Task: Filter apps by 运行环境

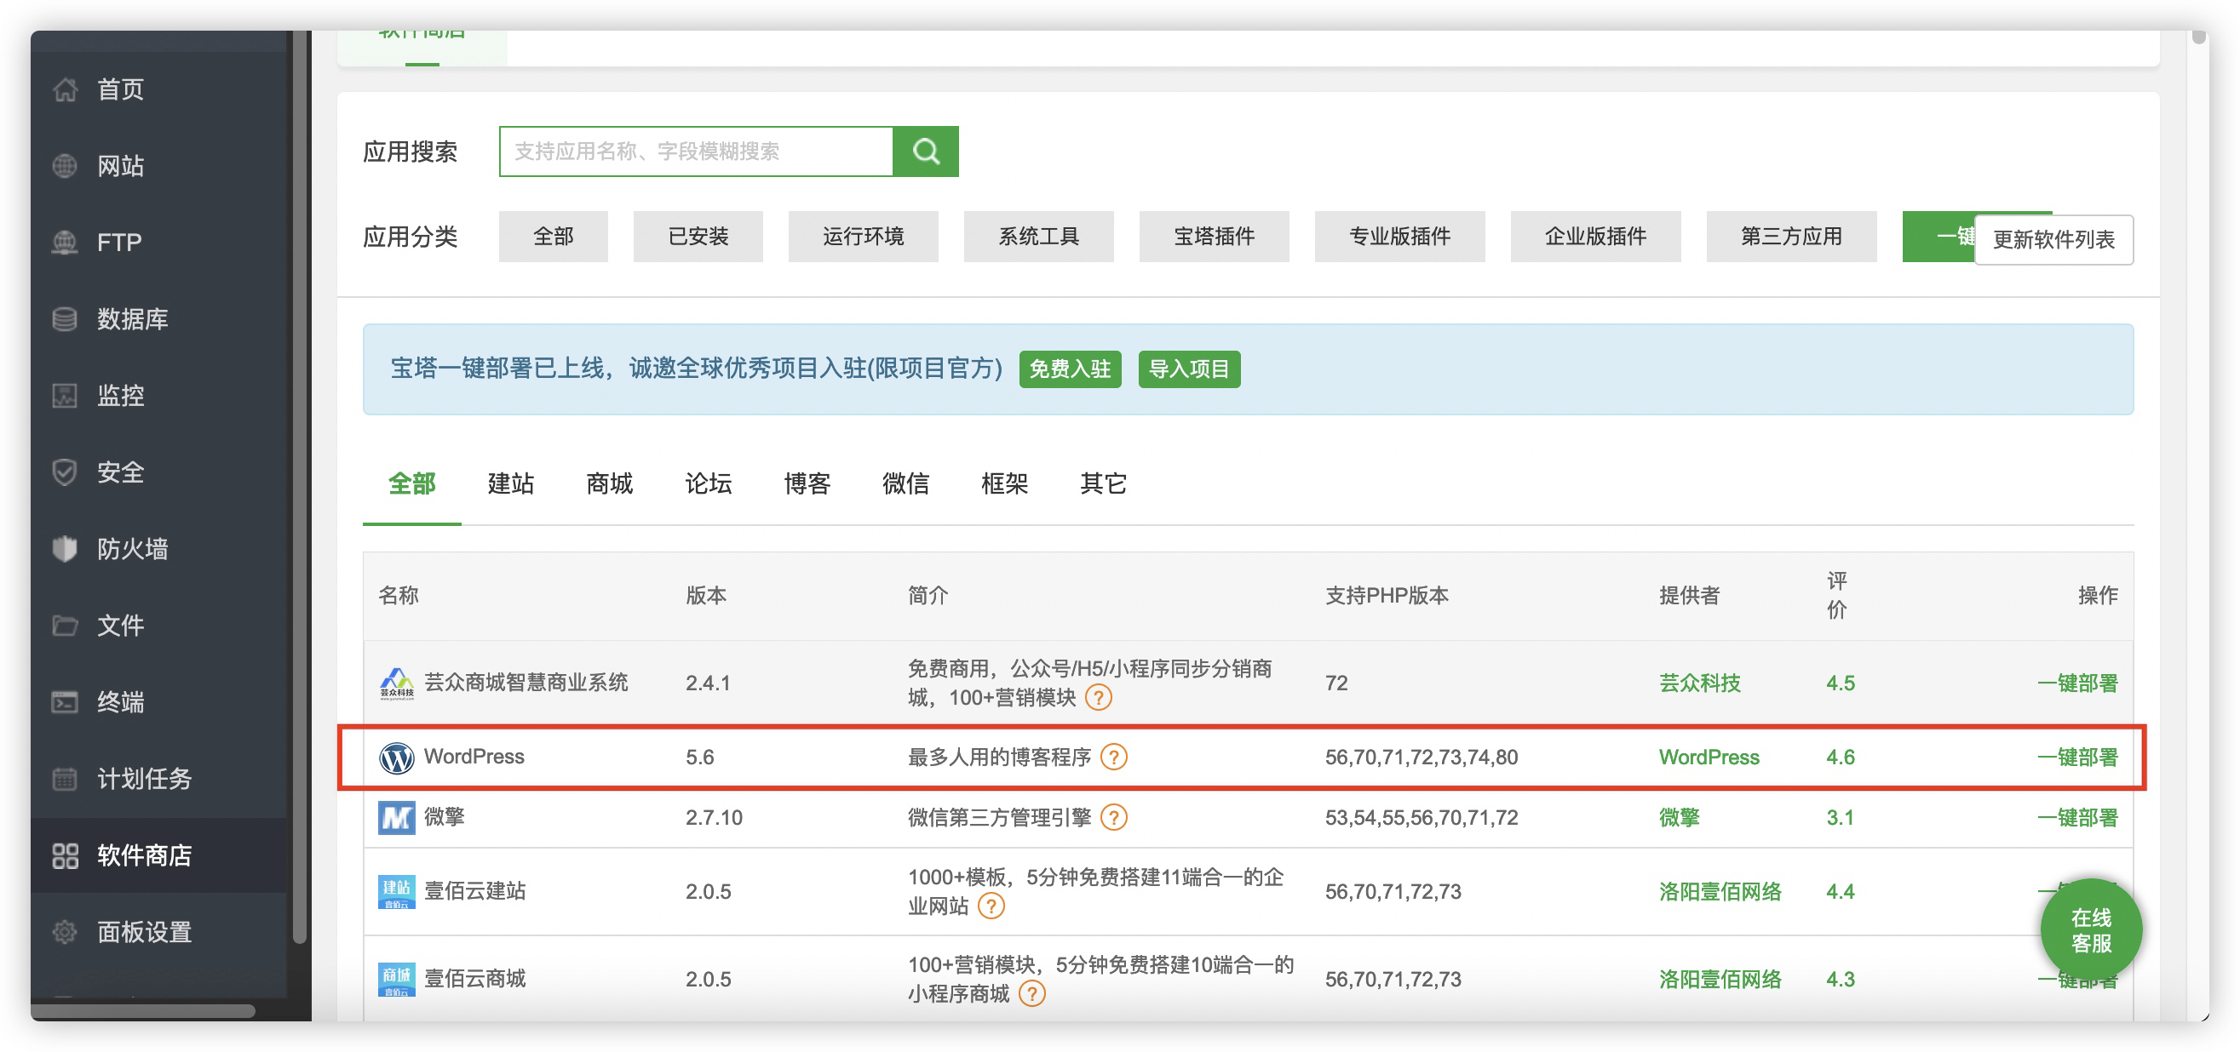Action: (x=863, y=237)
